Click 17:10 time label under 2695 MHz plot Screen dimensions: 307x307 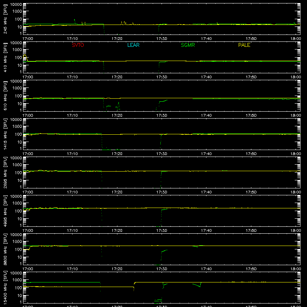coord(72,192)
